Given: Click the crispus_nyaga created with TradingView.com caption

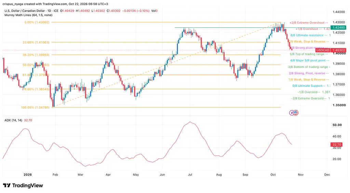Looking at the screenshot, I should coord(55,4).
